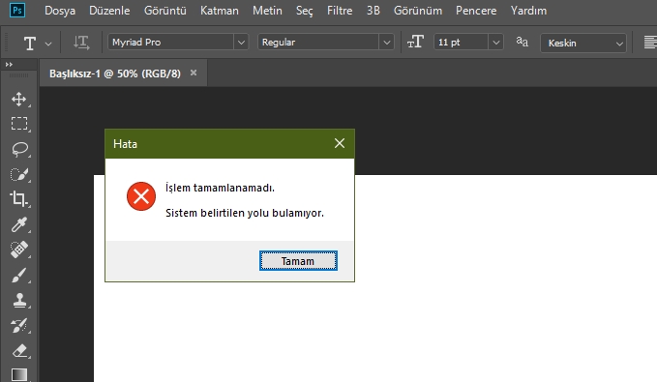Open the tool preset picker arrow

click(48, 44)
